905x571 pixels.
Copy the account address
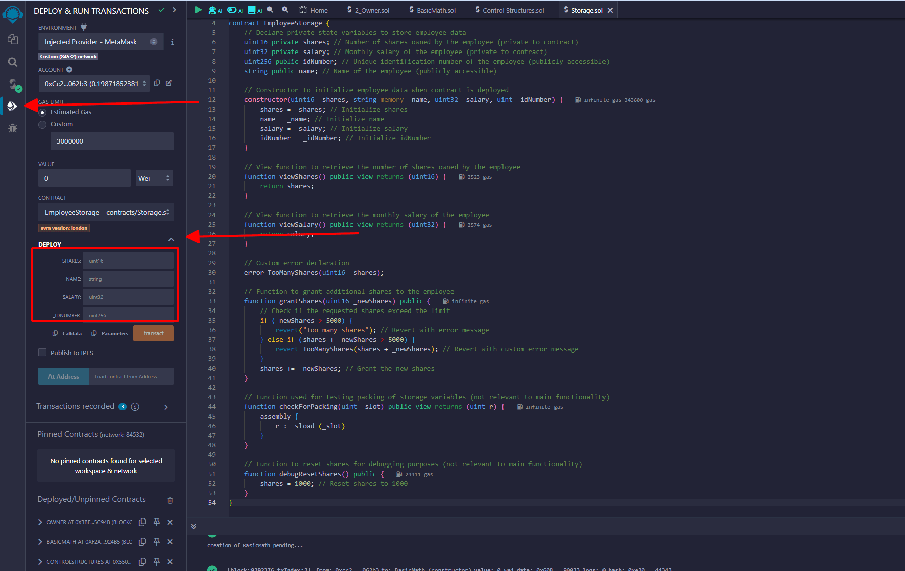[157, 83]
